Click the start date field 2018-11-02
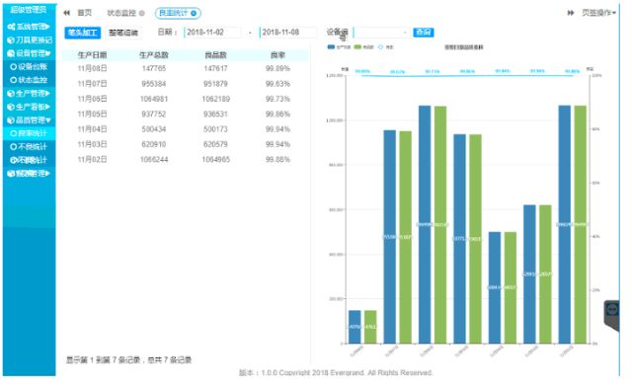This screenshot has width=632, height=390. (x=212, y=33)
